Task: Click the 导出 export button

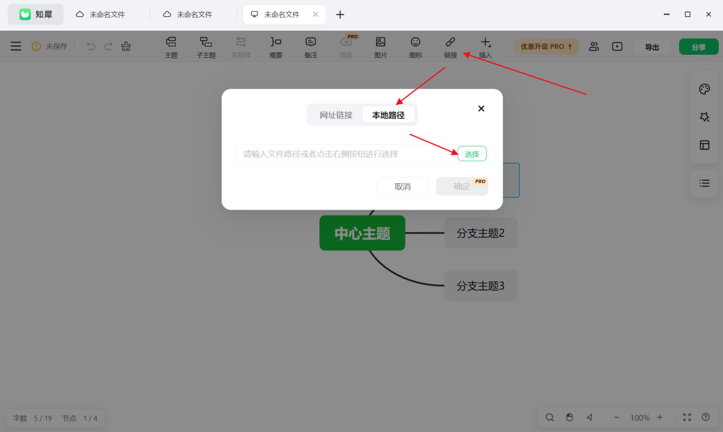Action: click(652, 47)
